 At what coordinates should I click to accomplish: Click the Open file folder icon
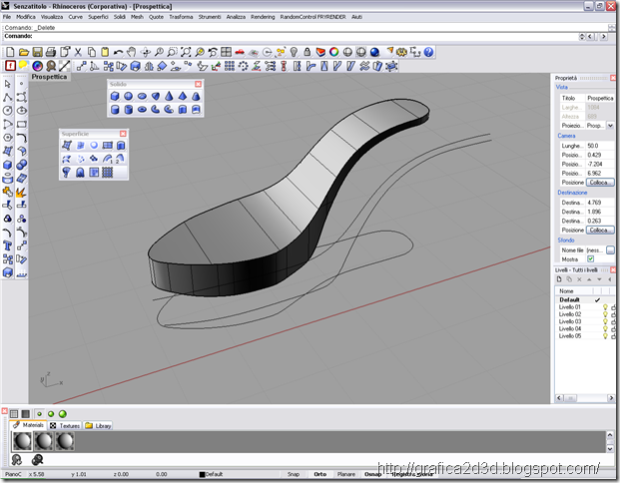pyautogui.click(x=24, y=52)
